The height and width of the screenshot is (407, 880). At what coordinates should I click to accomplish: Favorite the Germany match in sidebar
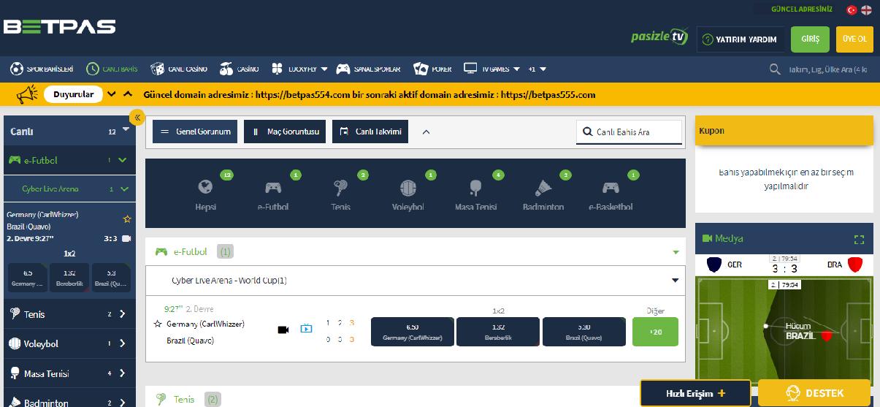click(x=127, y=218)
